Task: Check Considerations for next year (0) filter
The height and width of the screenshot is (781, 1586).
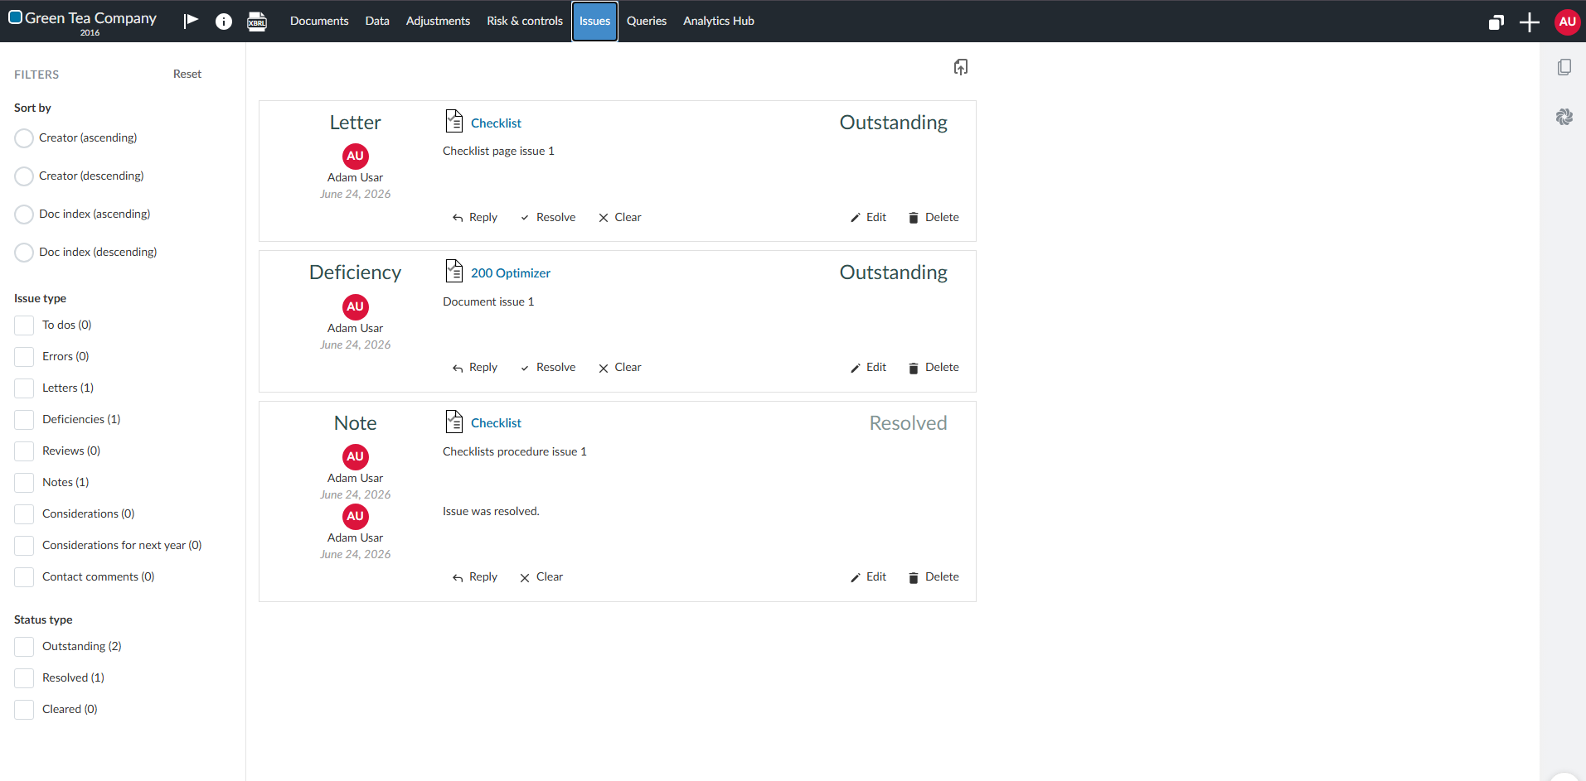Action: pos(24,546)
